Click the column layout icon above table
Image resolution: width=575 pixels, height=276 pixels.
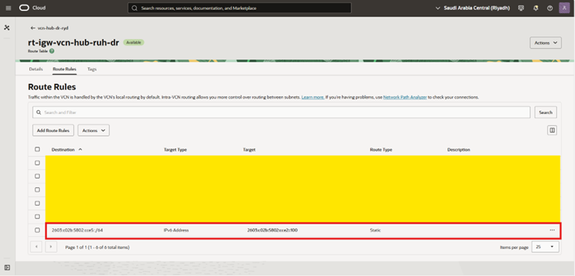click(x=552, y=130)
